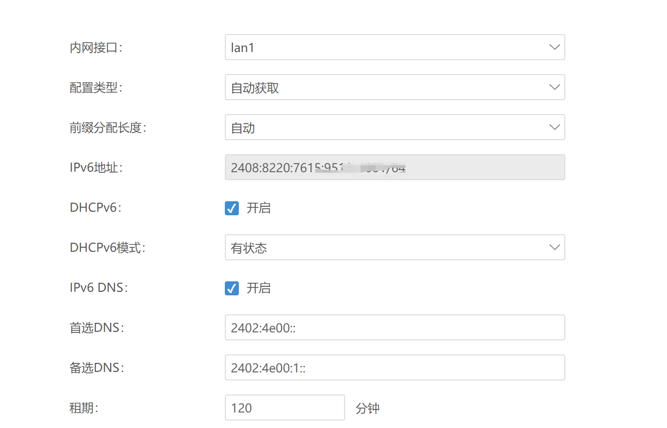
Task: Click the chevron icon beside 自动获取
Action: point(554,87)
